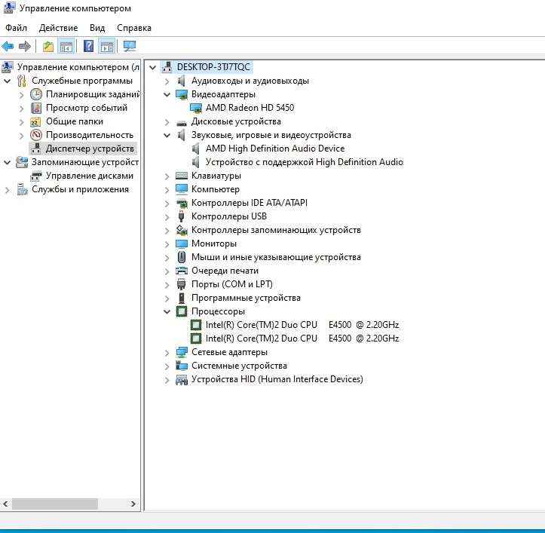
Task: Open Планировщик заданий in the left tree
Action: [92, 94]
